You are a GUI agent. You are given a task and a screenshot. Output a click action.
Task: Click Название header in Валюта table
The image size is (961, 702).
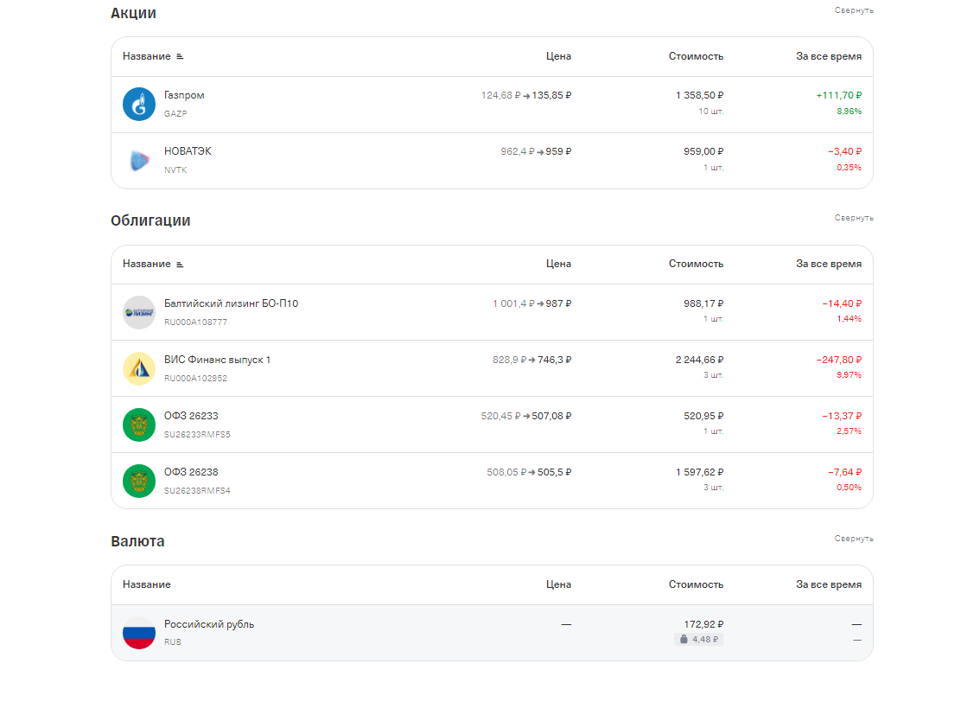point(146,584)
